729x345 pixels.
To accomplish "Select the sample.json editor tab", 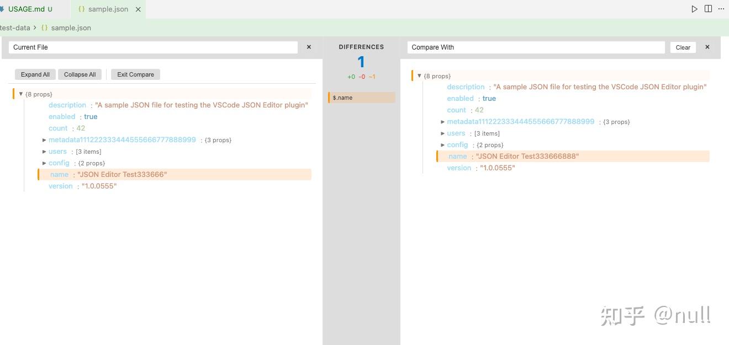I will point(108,9).
